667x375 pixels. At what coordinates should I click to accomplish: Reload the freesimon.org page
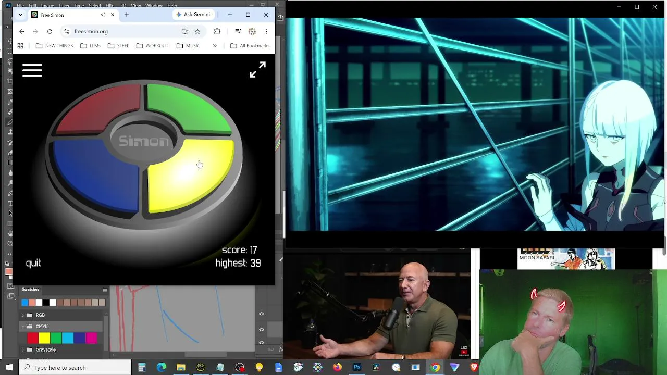(50, 31)
